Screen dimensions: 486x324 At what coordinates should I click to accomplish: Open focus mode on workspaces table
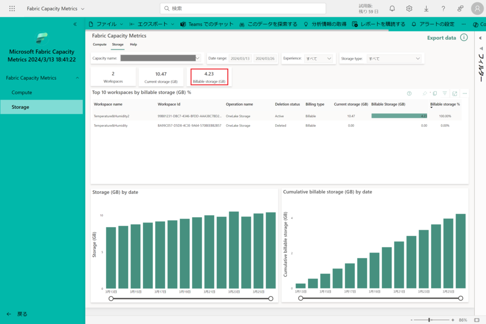pos(455,93)
